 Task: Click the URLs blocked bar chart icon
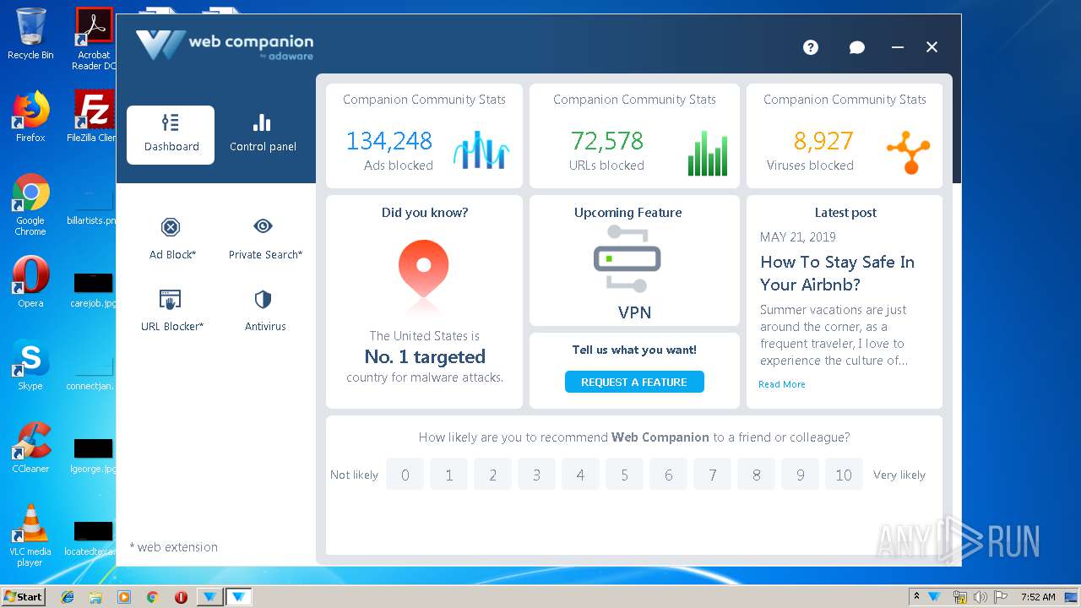[x=708, y=152]
